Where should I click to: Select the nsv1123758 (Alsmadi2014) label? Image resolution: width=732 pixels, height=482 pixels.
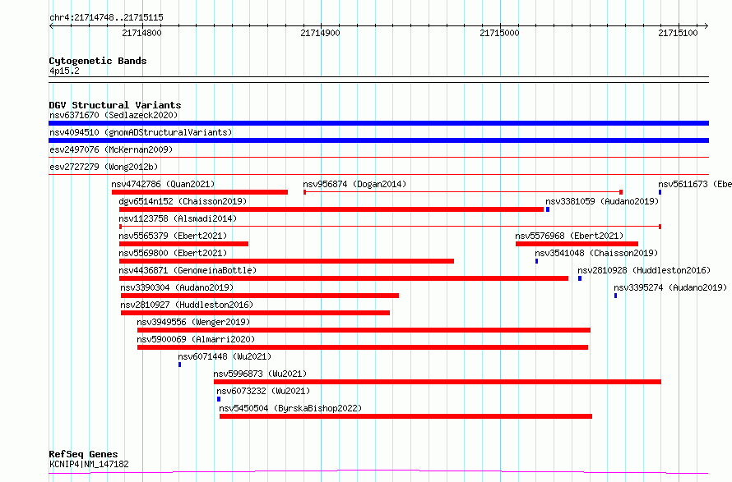(x=178, y=218)
